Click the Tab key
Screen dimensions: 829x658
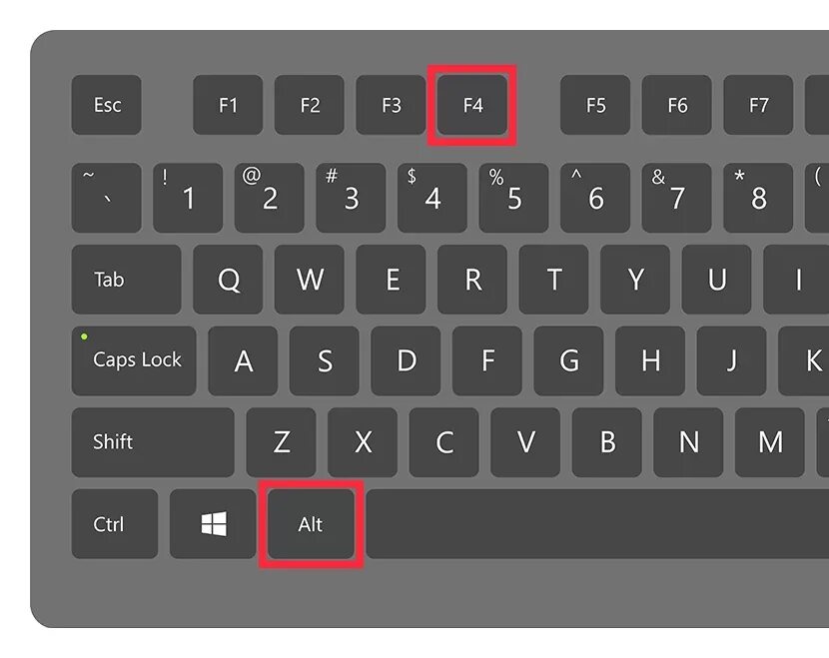(127, 280)
